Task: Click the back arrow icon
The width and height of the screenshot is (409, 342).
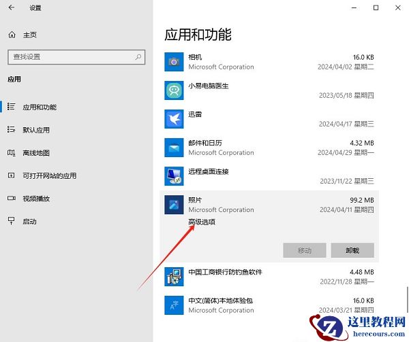Action: click(x=11, y=7)
